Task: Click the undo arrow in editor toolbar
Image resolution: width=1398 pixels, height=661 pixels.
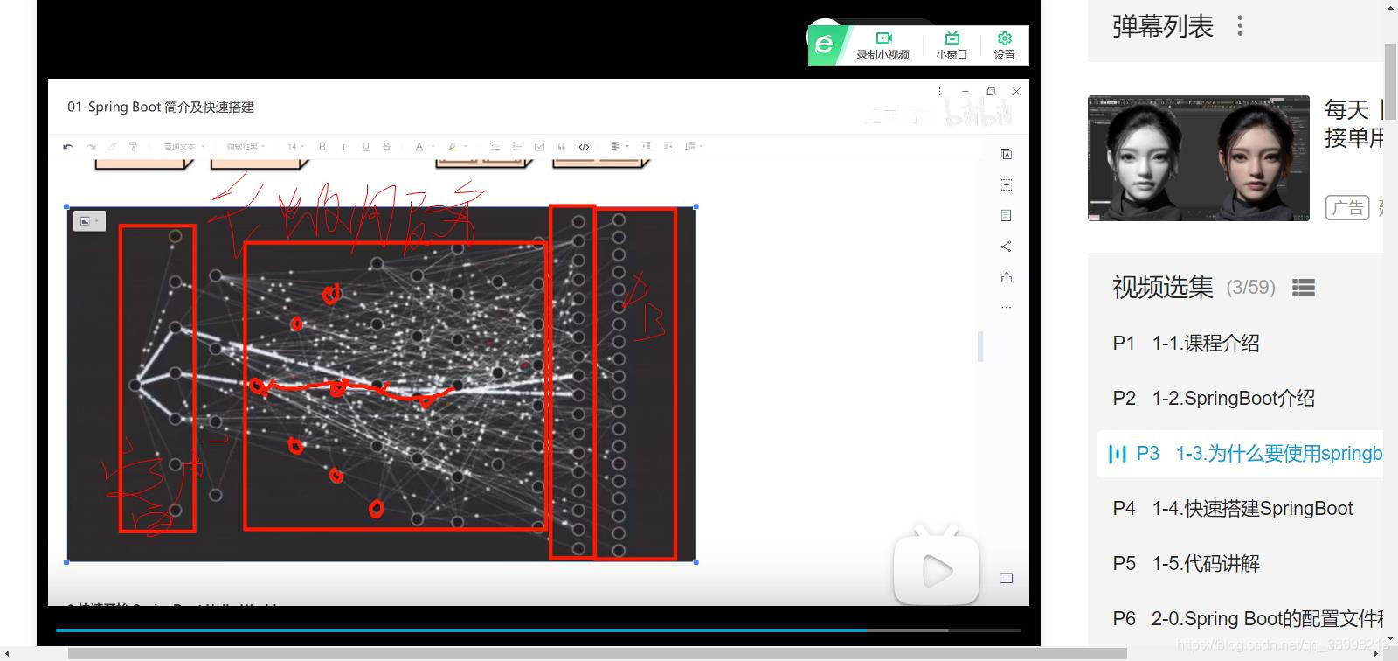Action: pyautogui.click(x=68, y=147)
